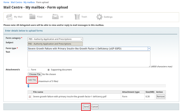Open the Trash bin icon
This screenshot has width=184, height=111.
pos(77,17)
